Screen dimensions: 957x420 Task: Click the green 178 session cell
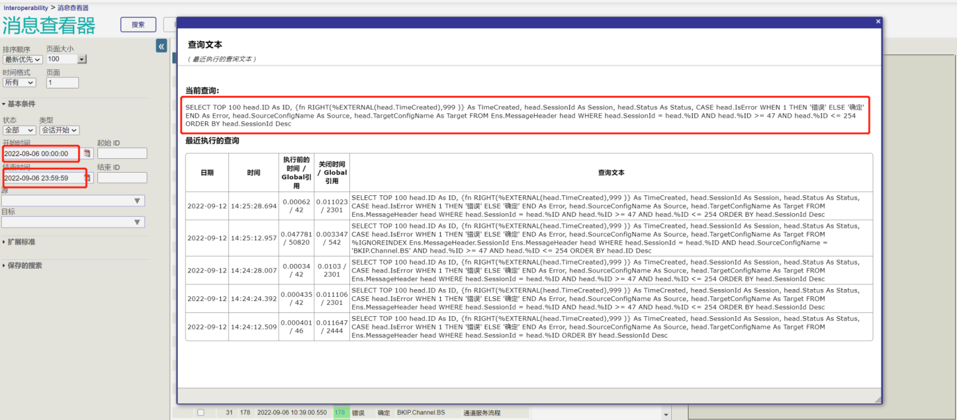pyautogui.click(x=340, y=412)
